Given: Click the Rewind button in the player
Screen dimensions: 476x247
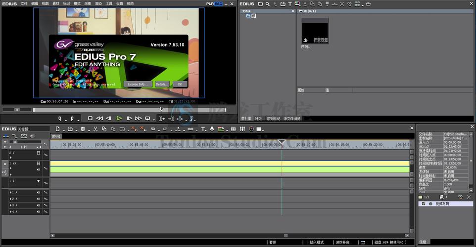Looking at the screenshot, I should coord(99,119).
